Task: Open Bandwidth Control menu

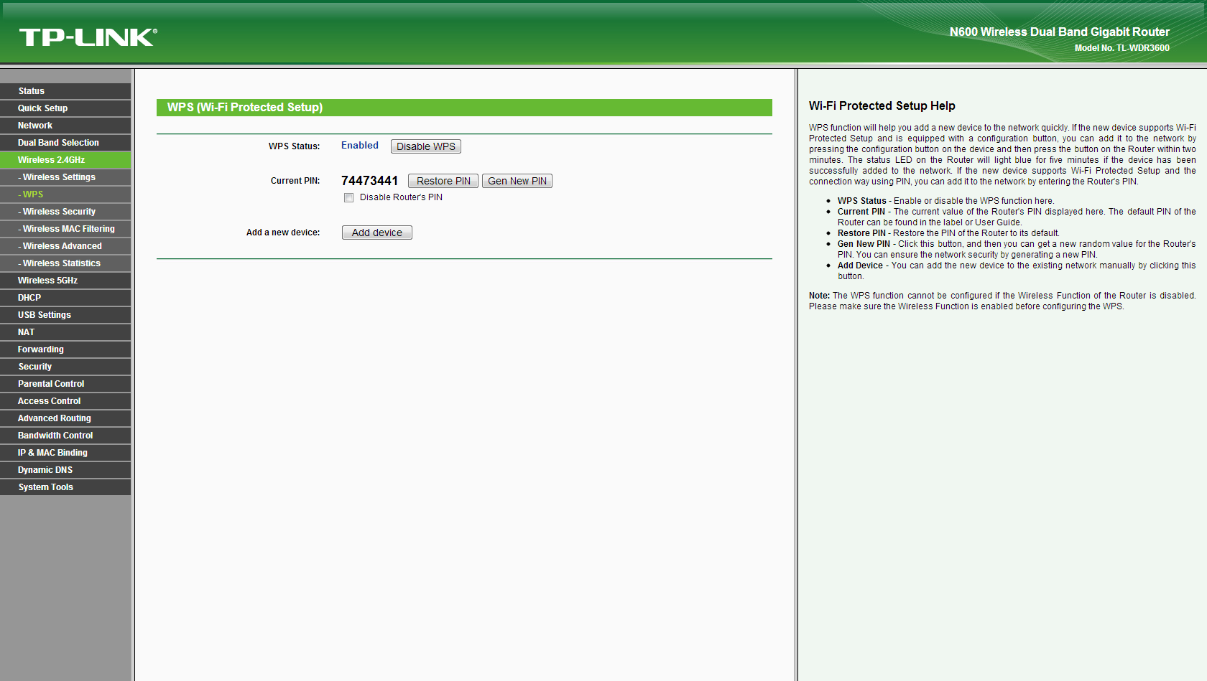Action: [x=65, y=436]
